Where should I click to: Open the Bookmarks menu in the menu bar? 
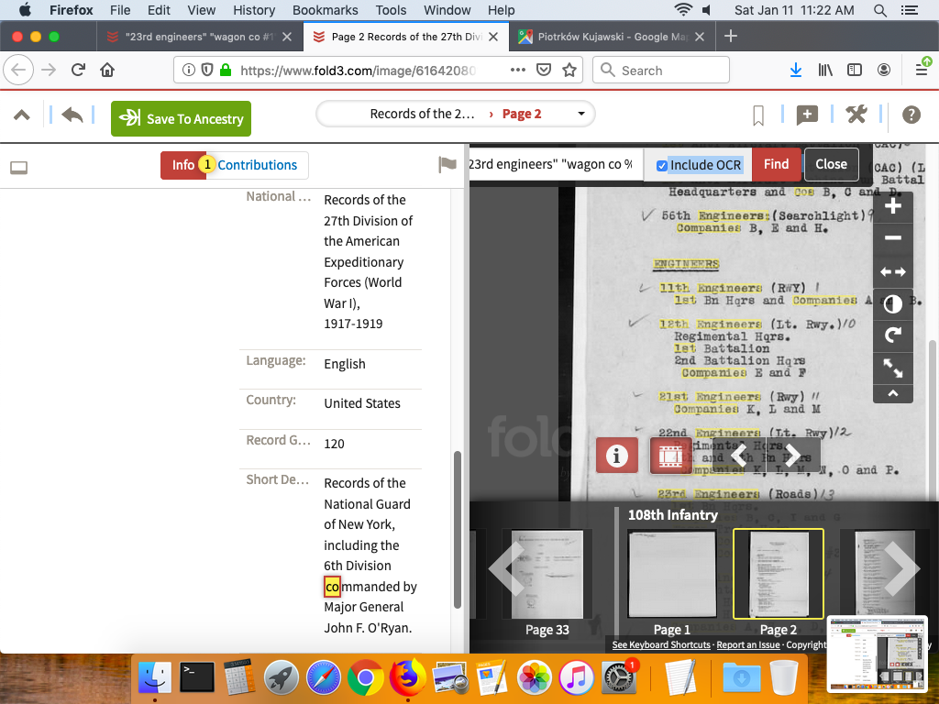click(325, 10)
